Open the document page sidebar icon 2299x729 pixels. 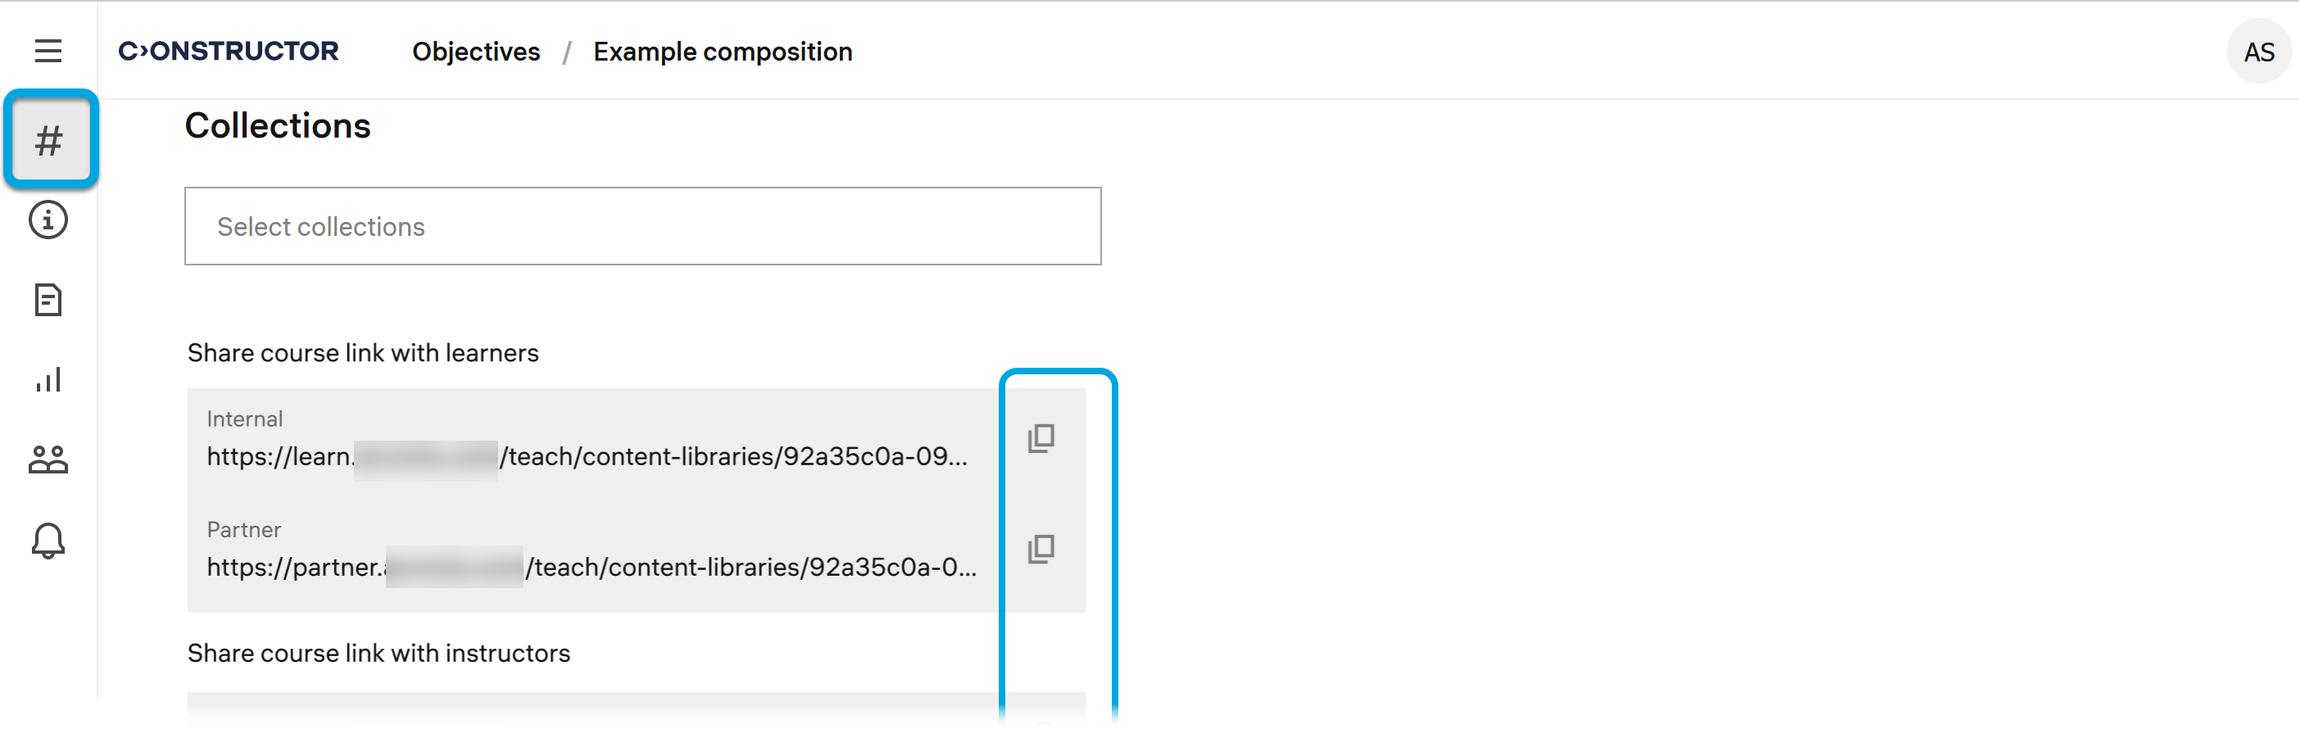(x=48, y=300)
